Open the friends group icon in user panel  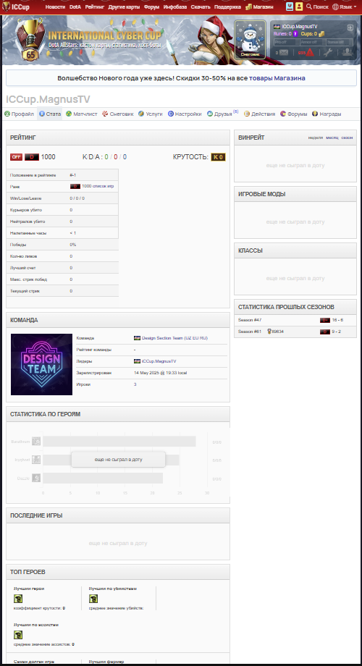(x=347, y=52)
